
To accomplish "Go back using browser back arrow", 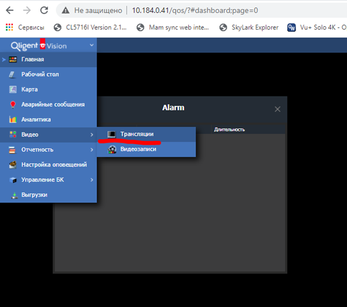I will coord(10,10).
